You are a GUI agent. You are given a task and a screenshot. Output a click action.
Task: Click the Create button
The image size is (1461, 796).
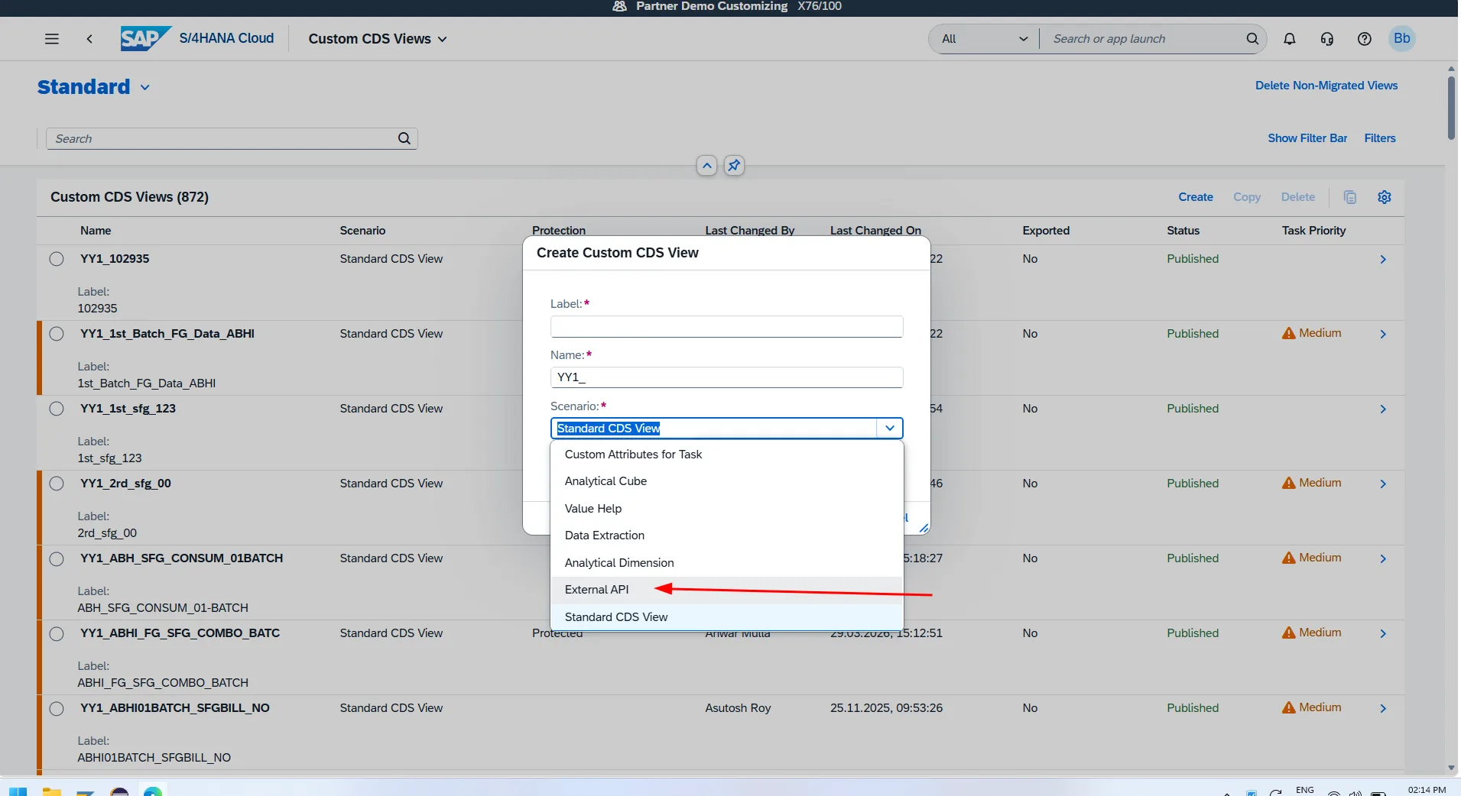pyautogui.click(x=1196, y=197)
